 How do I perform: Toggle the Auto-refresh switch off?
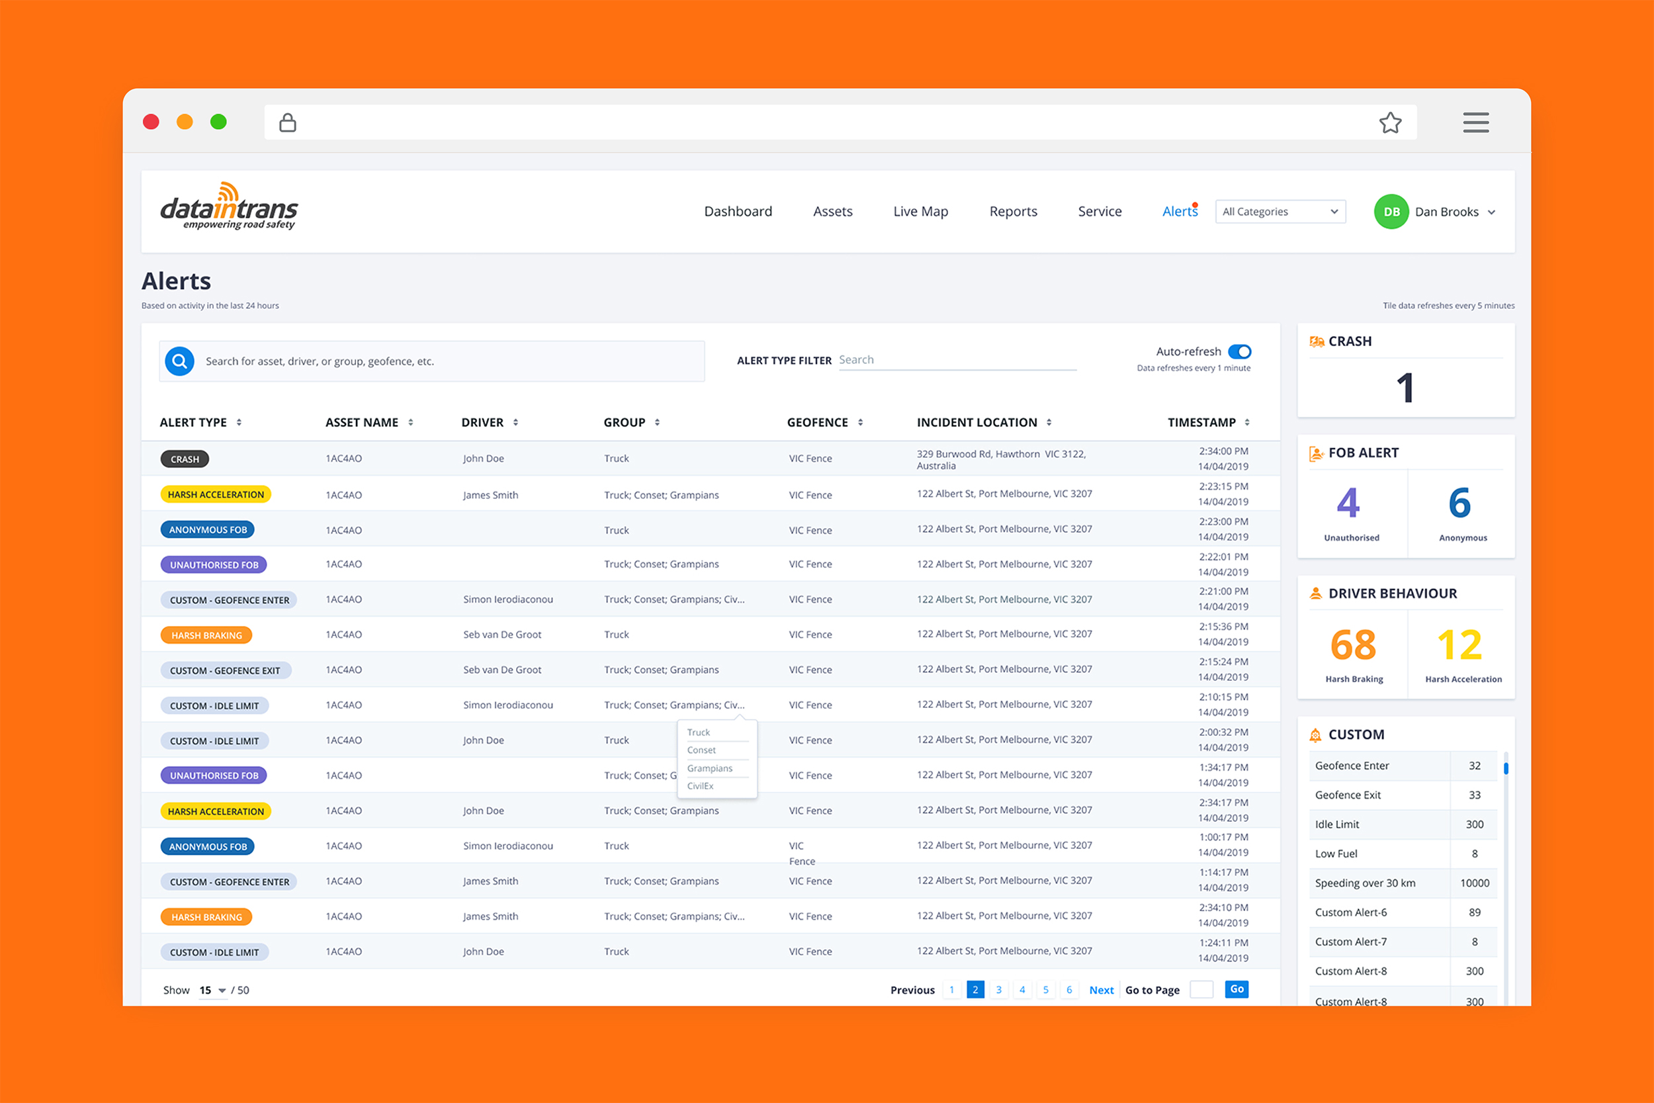(x=1239, y=352)
